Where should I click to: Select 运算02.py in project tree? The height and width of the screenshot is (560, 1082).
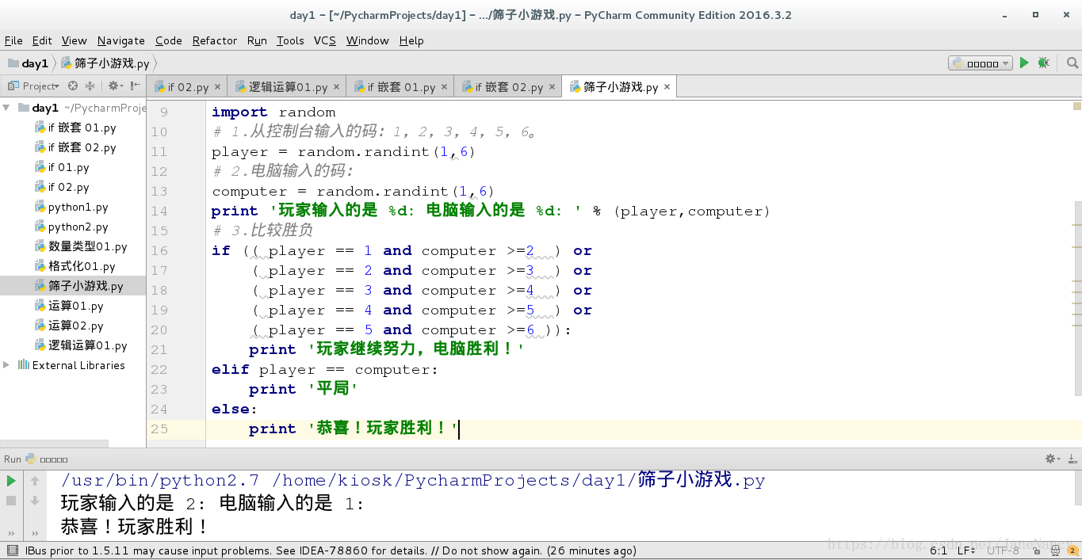69,326
